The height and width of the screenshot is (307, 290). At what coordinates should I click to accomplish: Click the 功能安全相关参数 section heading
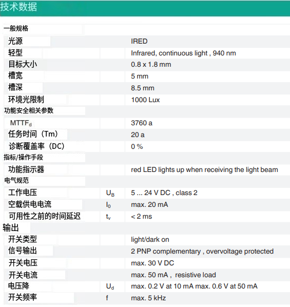pos(29,110)
